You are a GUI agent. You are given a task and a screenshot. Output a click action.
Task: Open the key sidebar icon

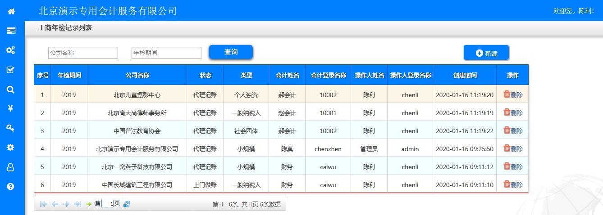(x=11, y=128)
